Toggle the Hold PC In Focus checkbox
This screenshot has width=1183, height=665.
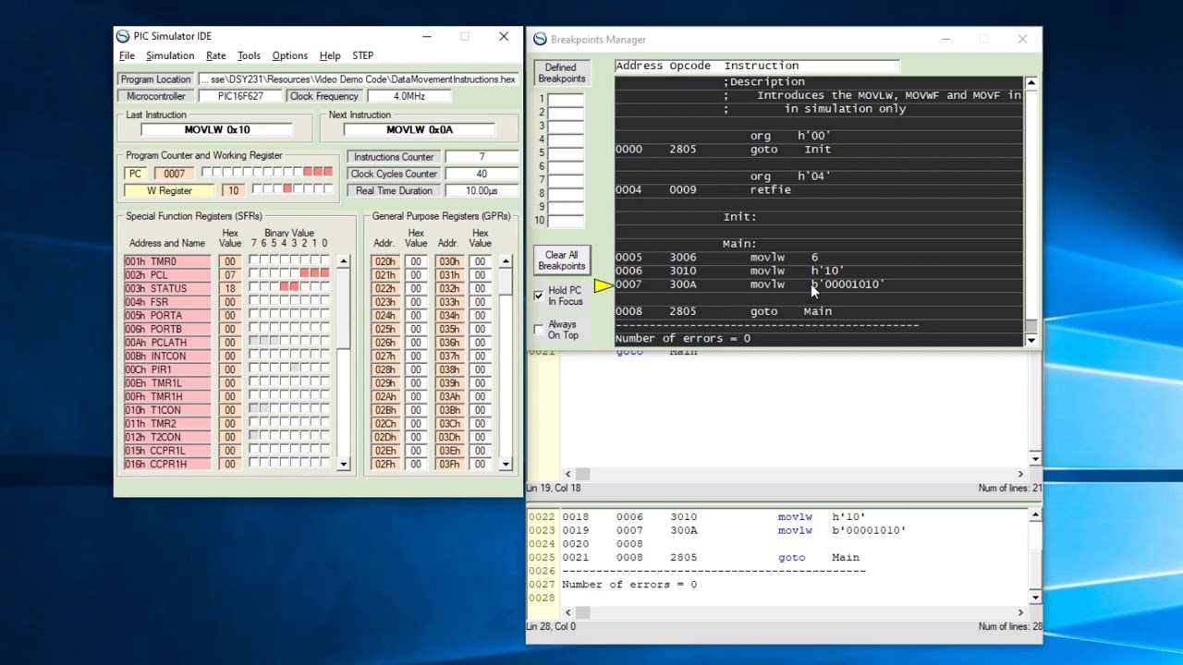(x=539, y=296)
